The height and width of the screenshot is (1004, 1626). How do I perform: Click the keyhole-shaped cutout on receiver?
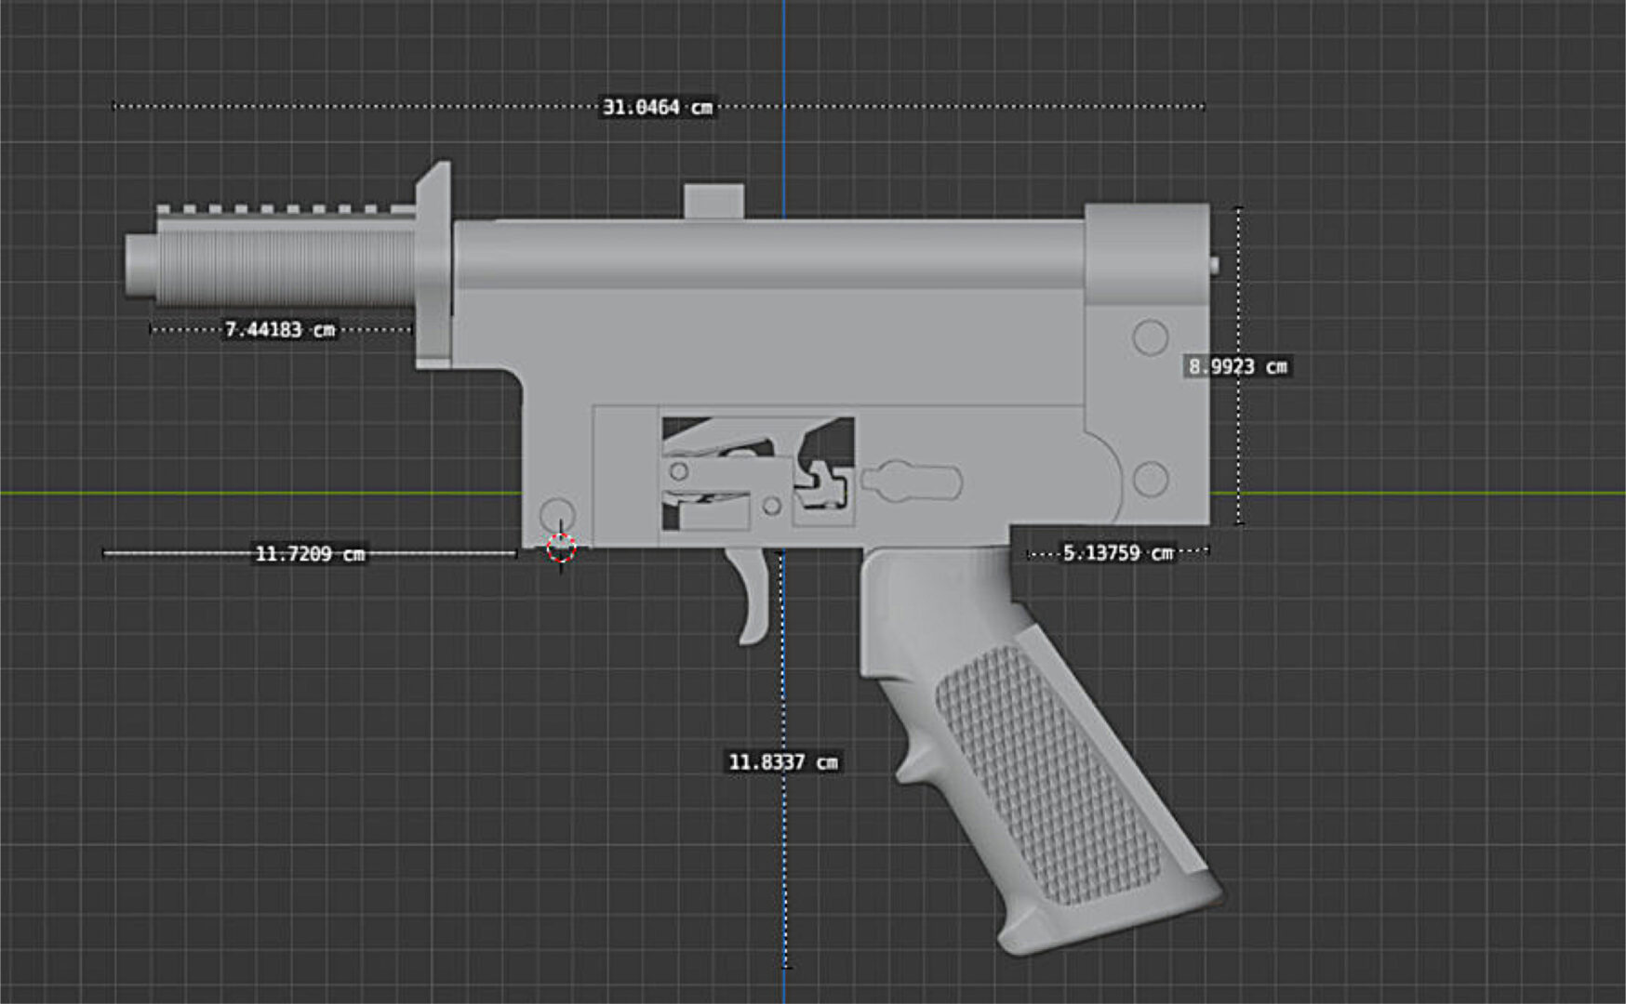click(911, 481)
